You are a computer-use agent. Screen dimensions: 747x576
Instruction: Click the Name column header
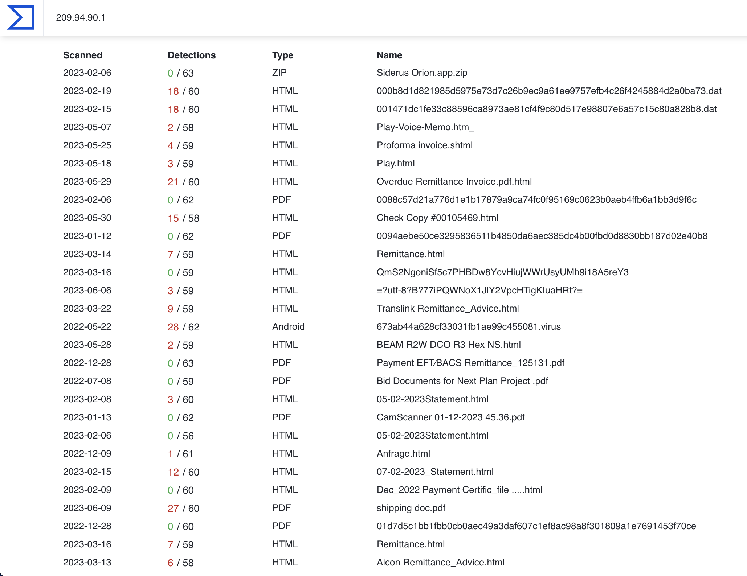coord(389,55)
